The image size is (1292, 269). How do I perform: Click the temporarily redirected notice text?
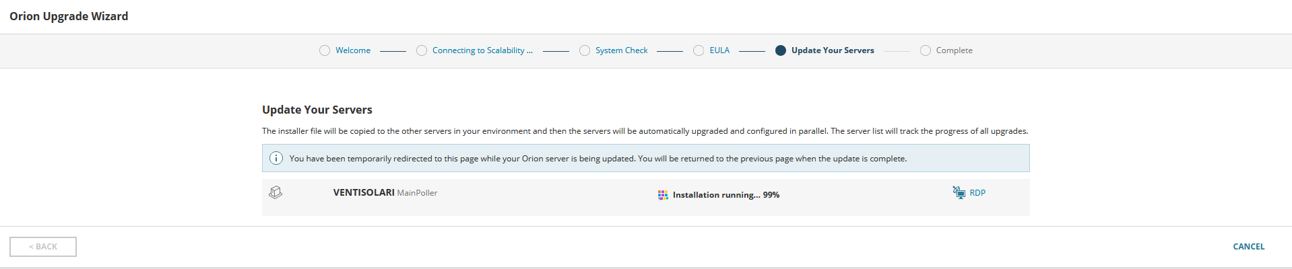click(x=598, y=159)
